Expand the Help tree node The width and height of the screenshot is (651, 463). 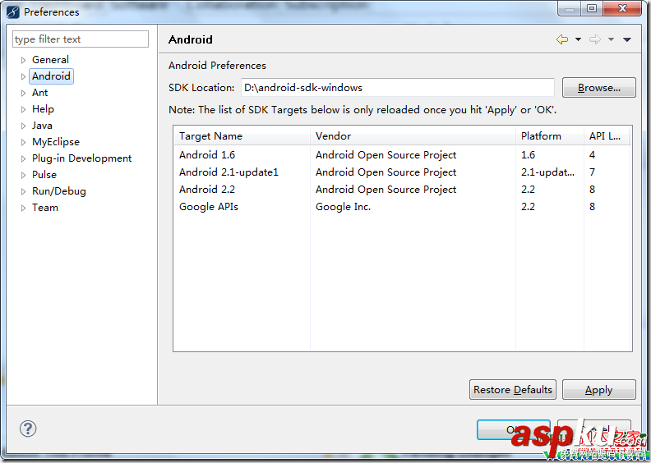point(23,109)
